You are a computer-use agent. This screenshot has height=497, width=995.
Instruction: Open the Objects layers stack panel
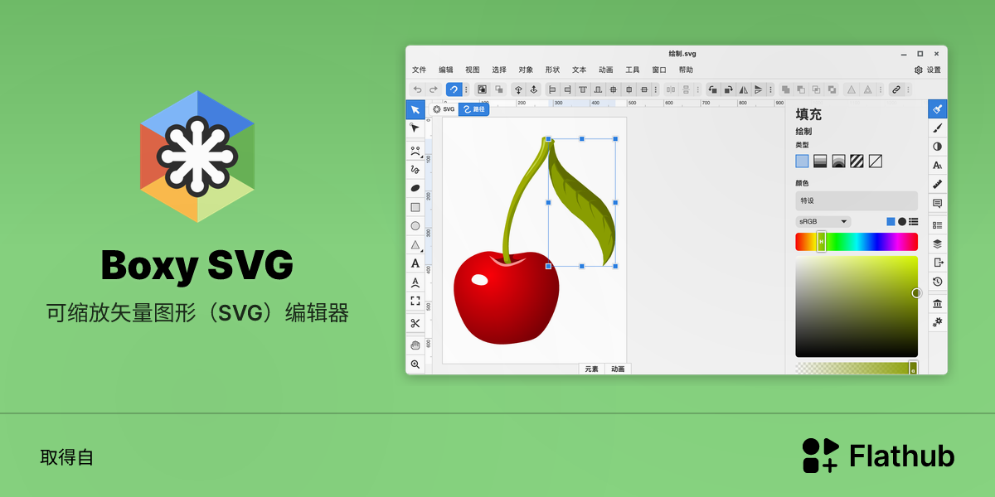click(938, 244)
